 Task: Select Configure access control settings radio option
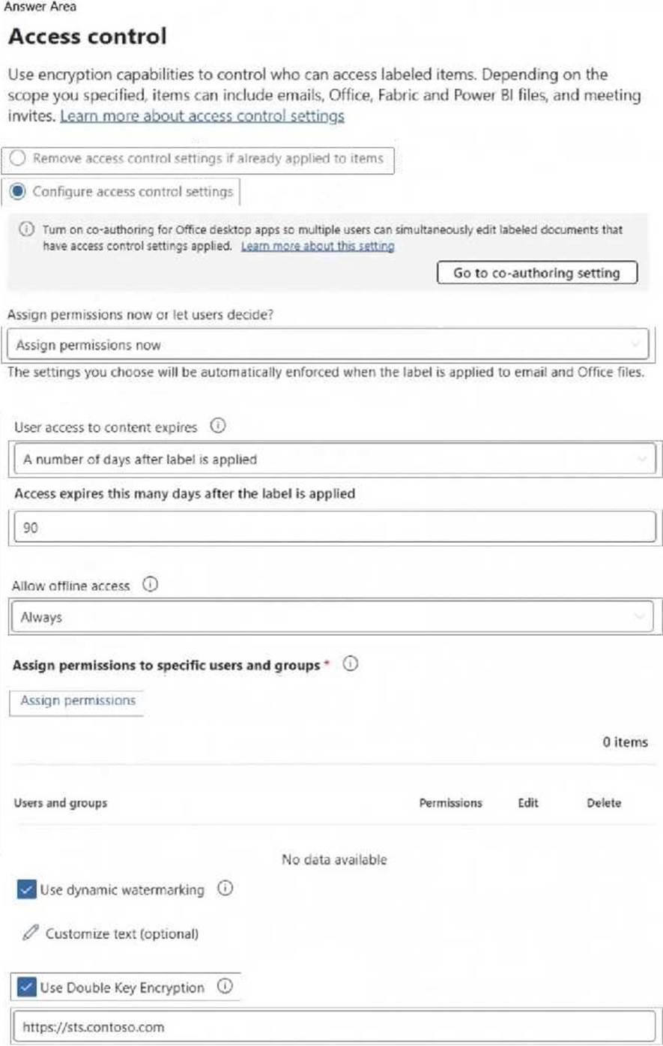coord(19,192)
